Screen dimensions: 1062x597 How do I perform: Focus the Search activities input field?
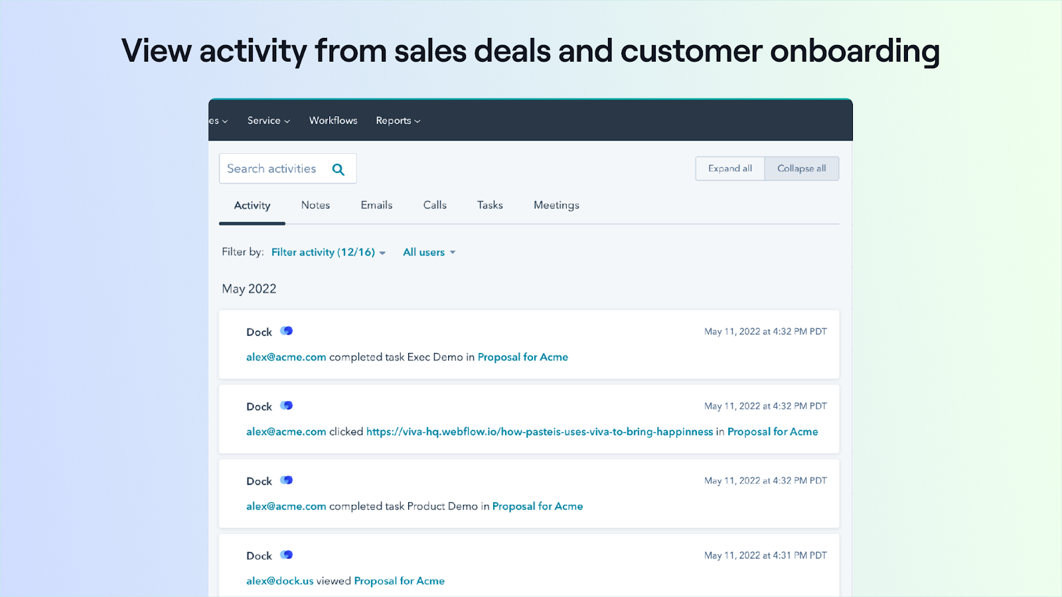coord(273,169)
